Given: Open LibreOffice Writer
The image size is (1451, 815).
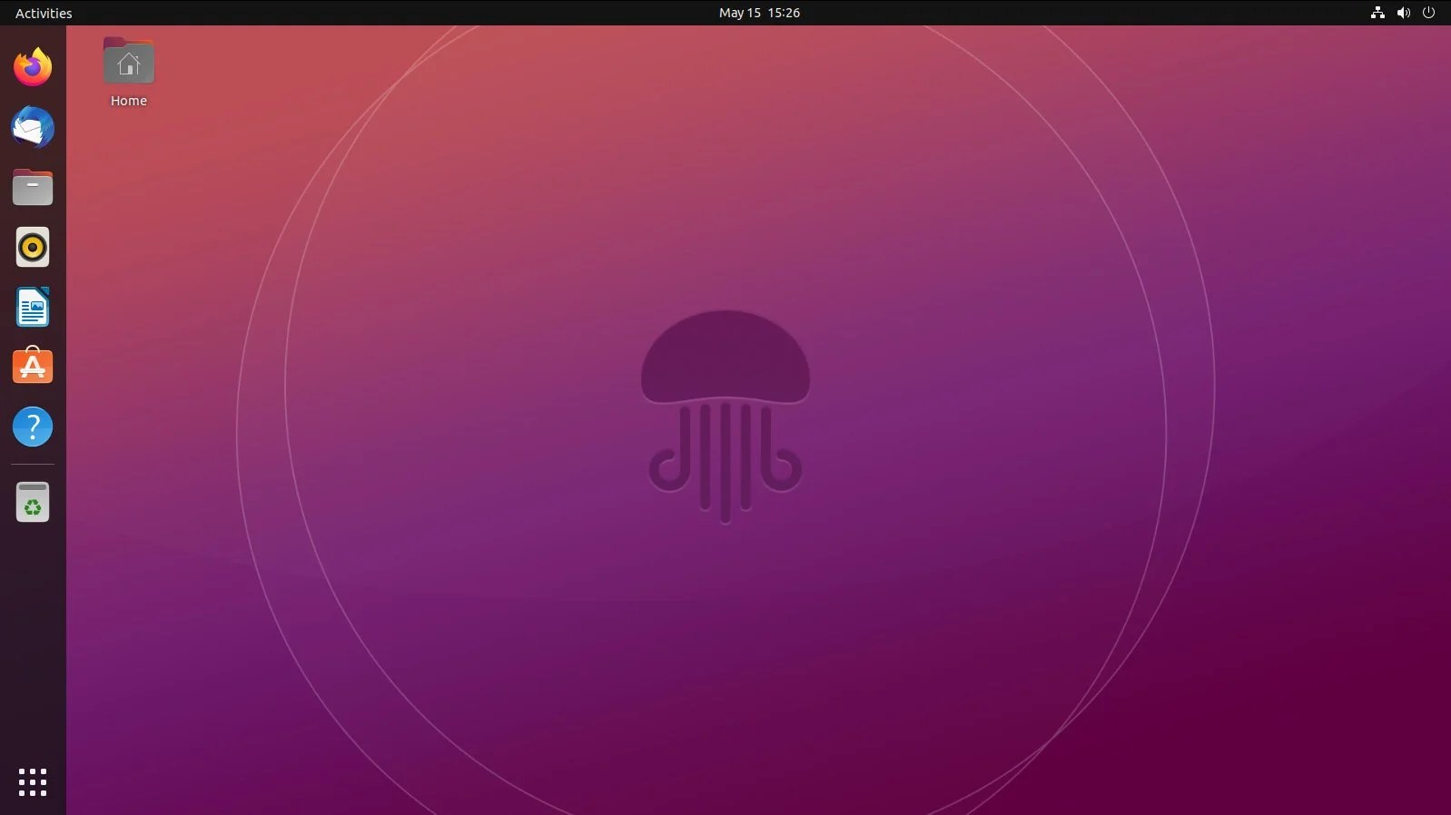Looking at the screenshot, I should point(33,307).
